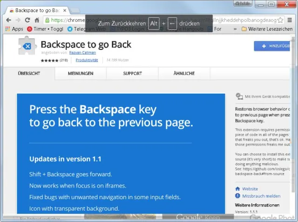Open the Produktivität category link
298x222 pixels.
point(87,60)
